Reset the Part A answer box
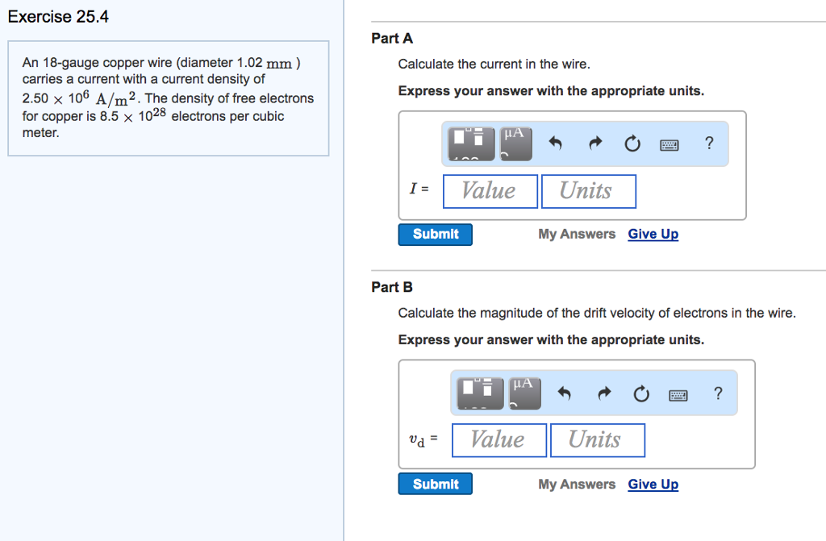The width and height of the screenshot is (826, 541). point(632,144)
